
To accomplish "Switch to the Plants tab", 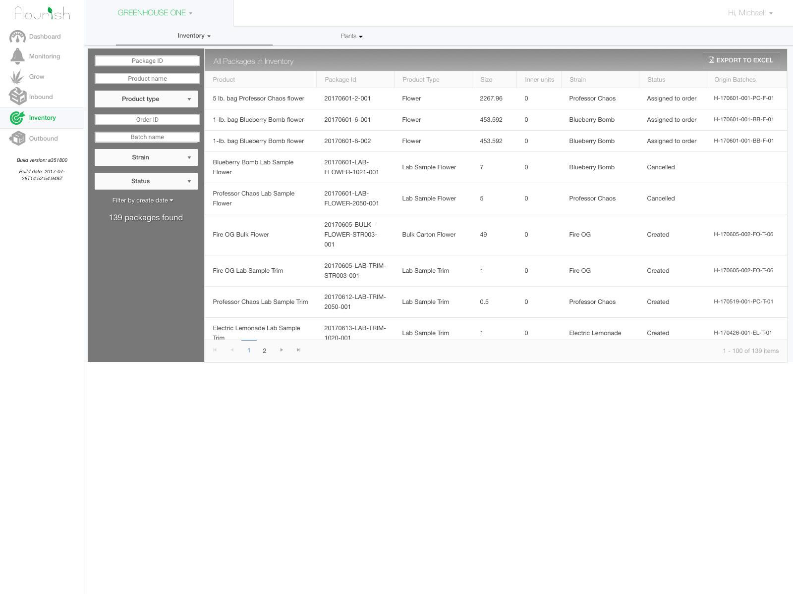I will pos(351,36).
